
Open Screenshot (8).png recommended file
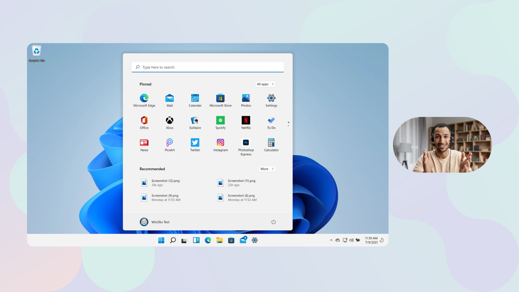[237, 198]
